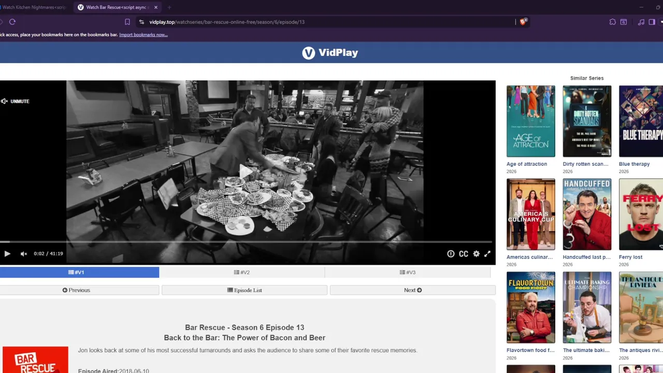663x373 pixels.
Task: Click the Bar Rescue poster thumbnail
Action: click(x=35, y=360)
